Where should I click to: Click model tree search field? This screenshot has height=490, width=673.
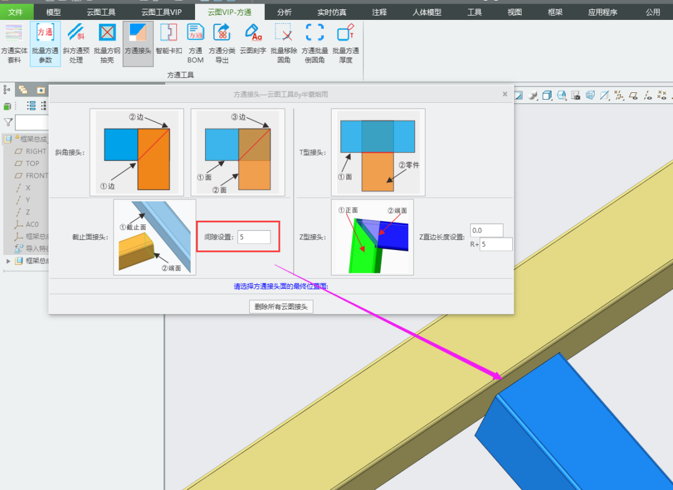point(32,122)
